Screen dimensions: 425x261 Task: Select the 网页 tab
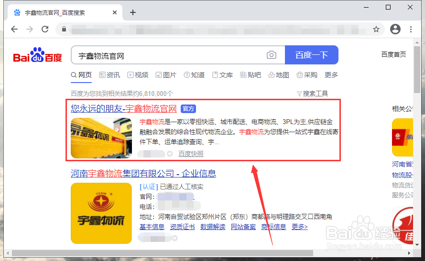(x=81, y=75)
